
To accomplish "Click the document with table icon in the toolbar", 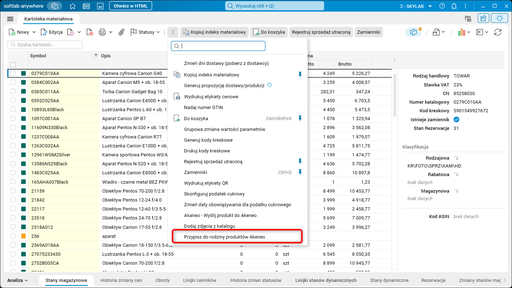I will pos(436,32).
